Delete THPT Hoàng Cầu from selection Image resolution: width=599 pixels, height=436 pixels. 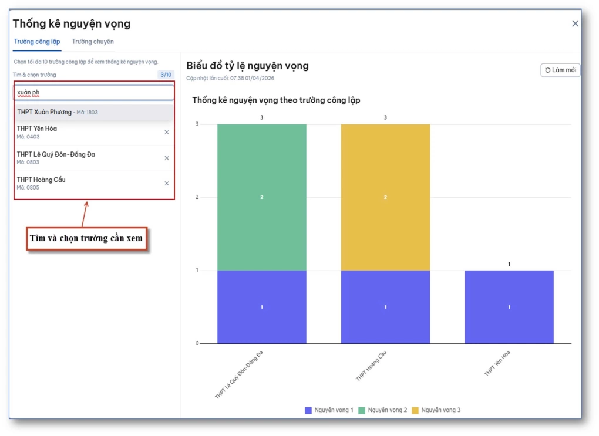pyautogui.click(x=166, y=184)
